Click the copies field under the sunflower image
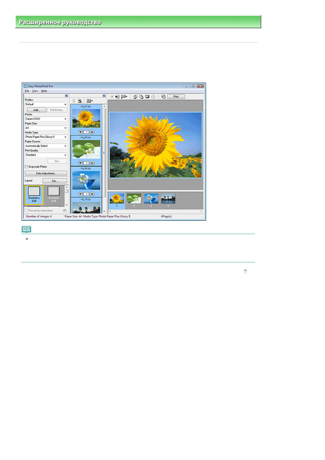The height and width of the screenshot is (460, 325). click(x=86, y=132)
